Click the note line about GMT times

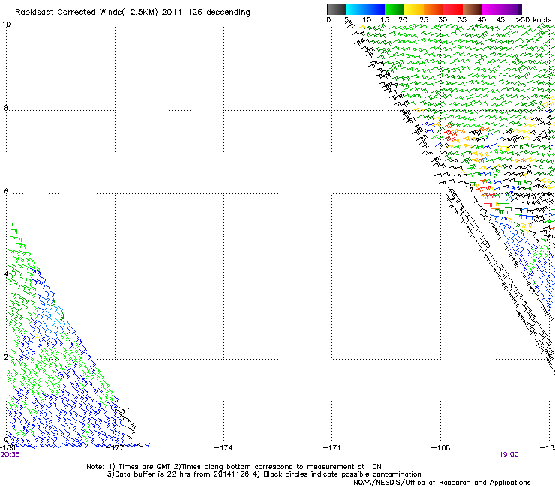click(234, 467)
